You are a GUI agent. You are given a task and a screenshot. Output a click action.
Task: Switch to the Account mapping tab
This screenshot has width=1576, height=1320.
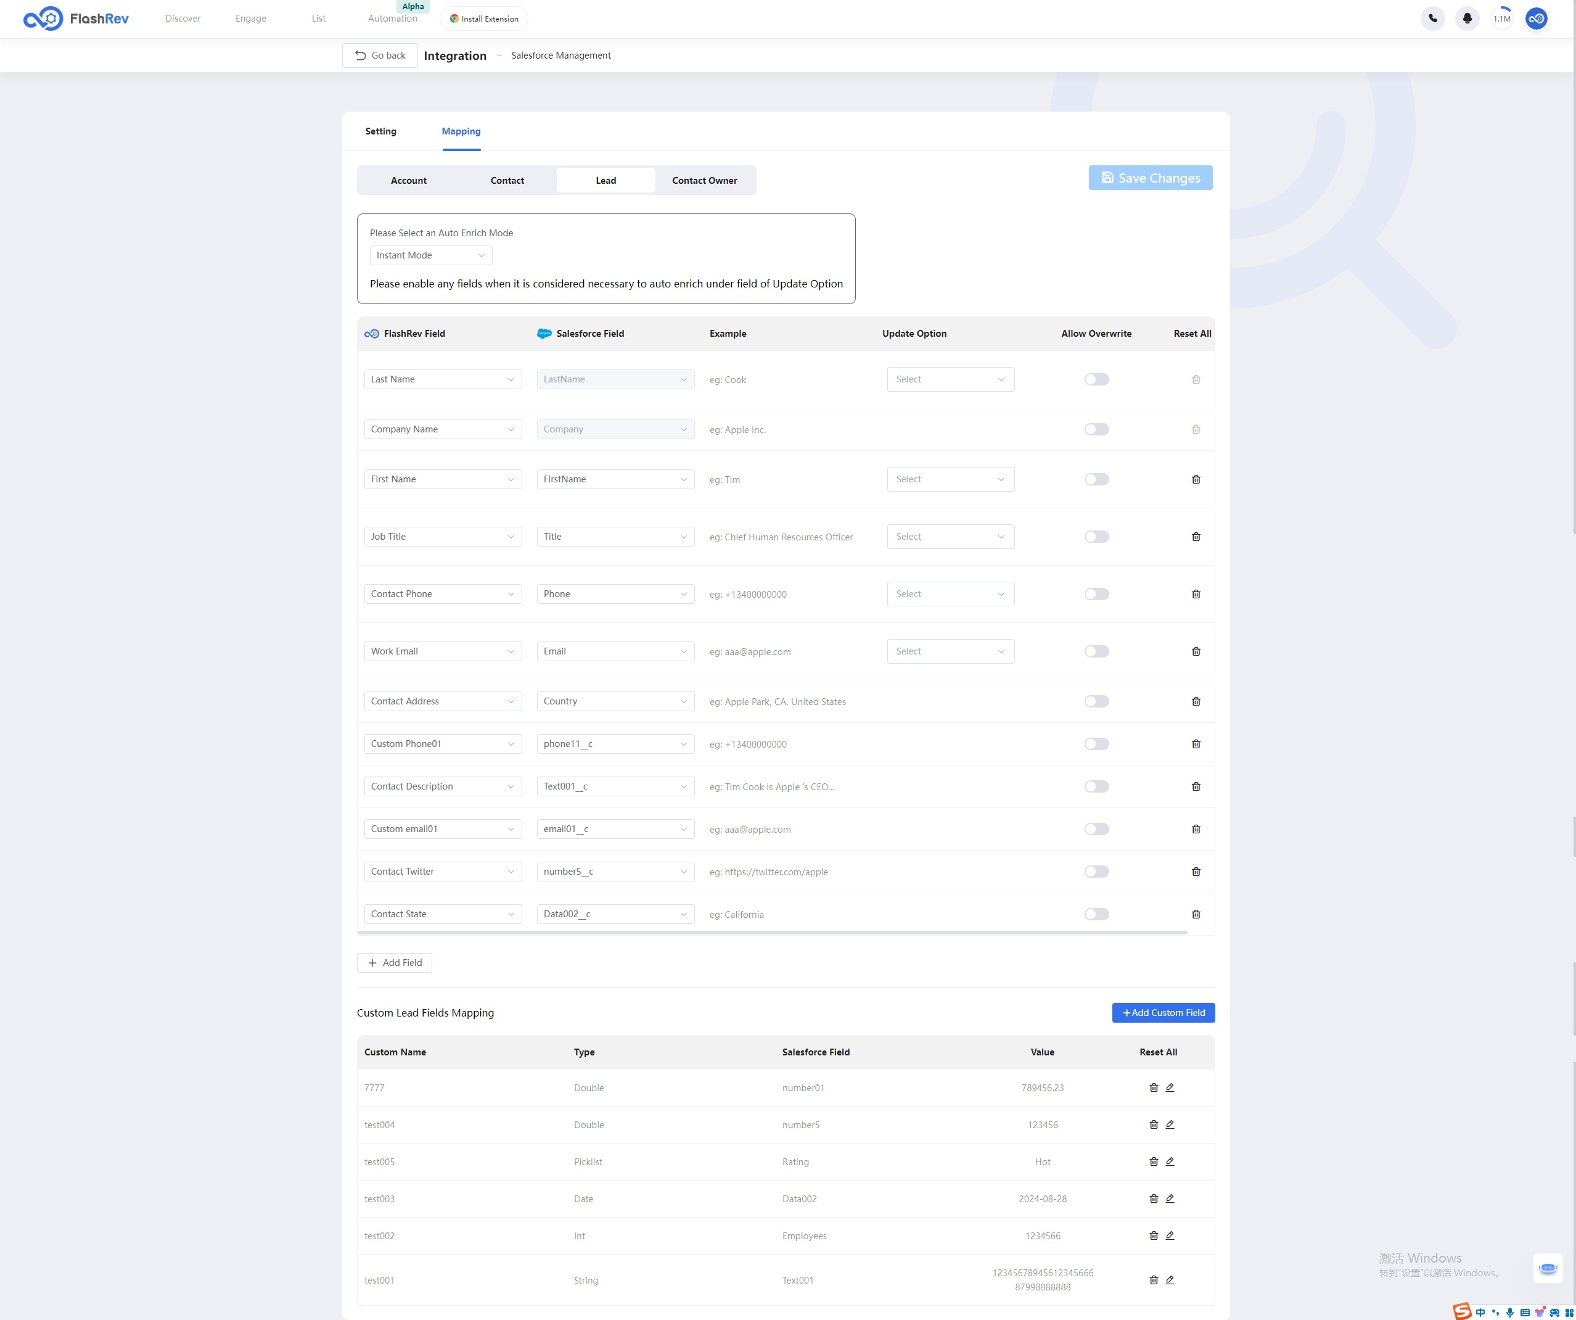click(x=408, y=181)
